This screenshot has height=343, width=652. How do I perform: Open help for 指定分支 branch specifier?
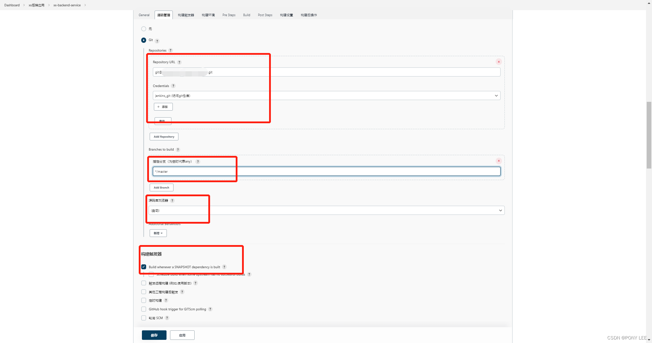pyautogui.click(x=198, y=162)
